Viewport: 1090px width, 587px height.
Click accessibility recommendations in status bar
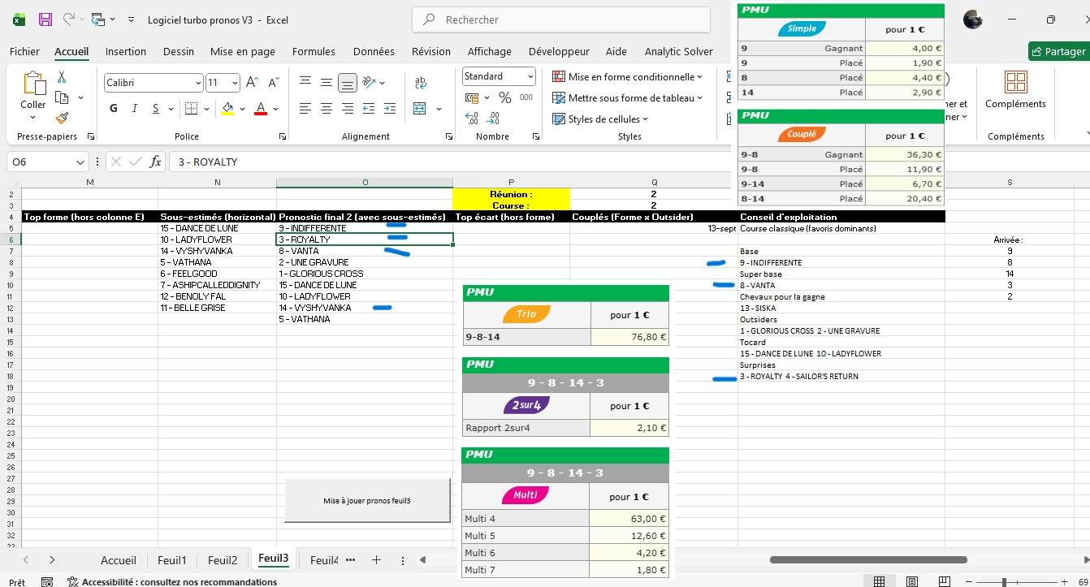(172, 581)
